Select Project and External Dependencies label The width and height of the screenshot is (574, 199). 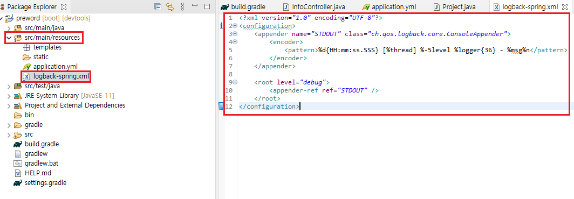[x=75, y=105]
